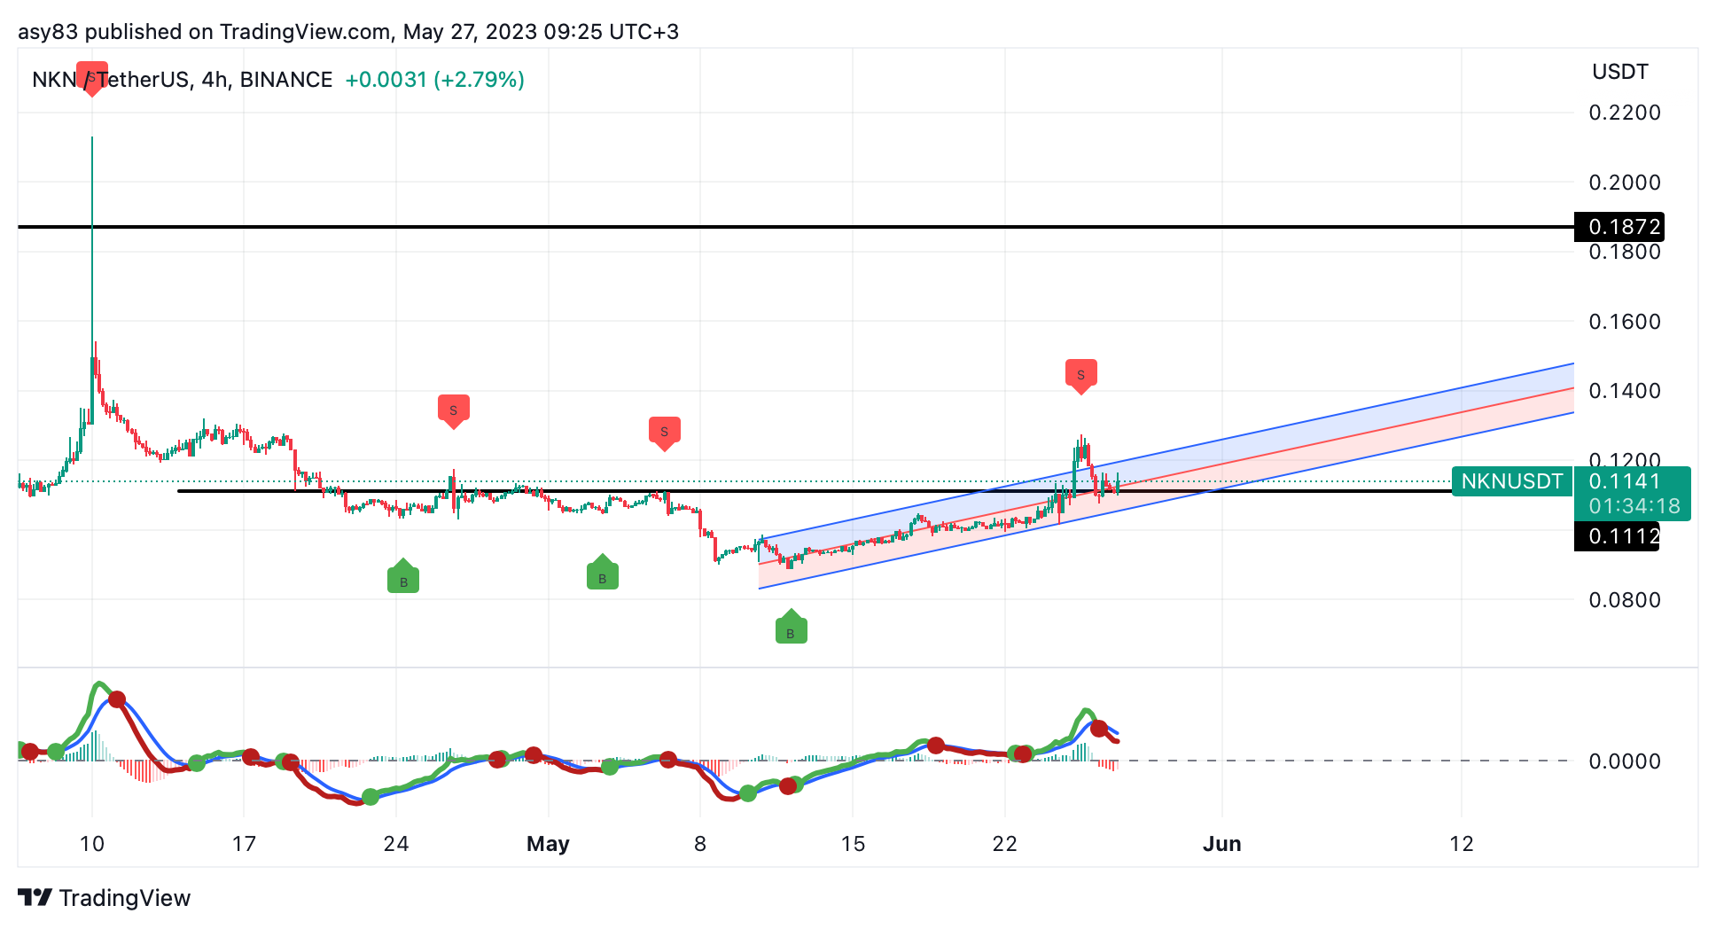
Task: Click the +0.0031 (+2.79%) change text
Action: pos(434,80)
